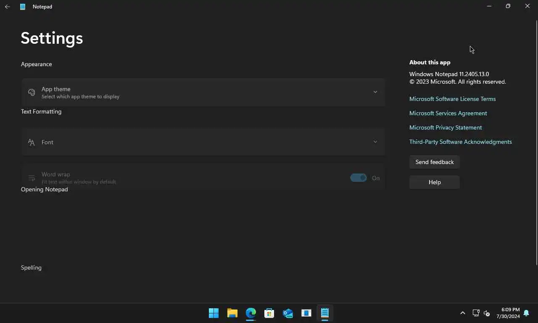The image size is (538, 323).
Task: Turn off the Word wrap switch
Action: 359,178
